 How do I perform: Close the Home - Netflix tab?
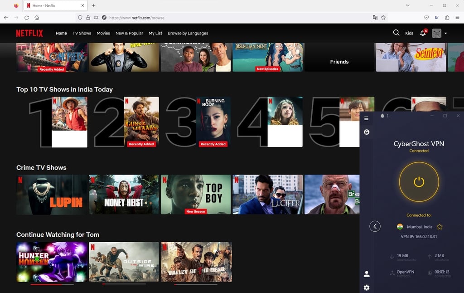click(82, 5)
